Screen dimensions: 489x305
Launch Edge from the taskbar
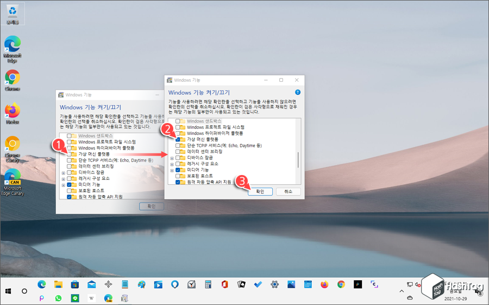pos(41,284)
